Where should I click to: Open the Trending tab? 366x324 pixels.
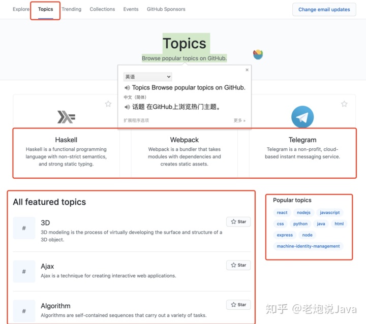click(x=72, y=9)
